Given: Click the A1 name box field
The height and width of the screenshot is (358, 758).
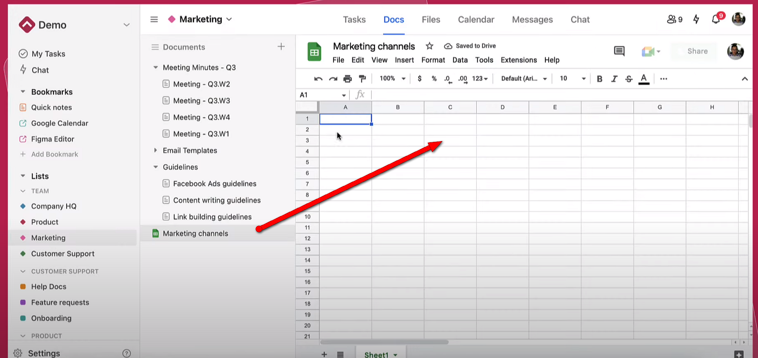Looking at the screenshot, I should [323, 95].
